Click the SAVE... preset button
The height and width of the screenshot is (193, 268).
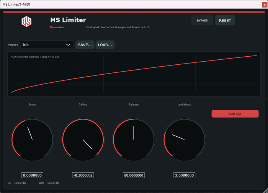coord(85,45)
